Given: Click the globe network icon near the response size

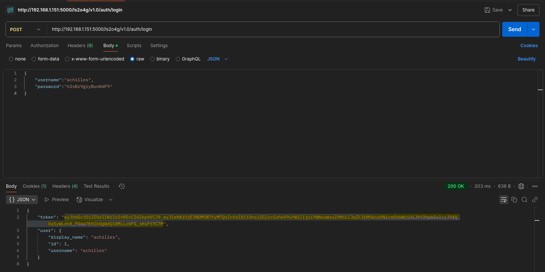Looking at the screenshot, I should click(521, 186).
